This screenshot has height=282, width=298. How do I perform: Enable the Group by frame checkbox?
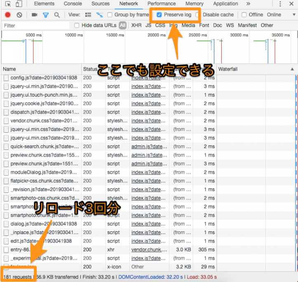[x=110, y=15]
